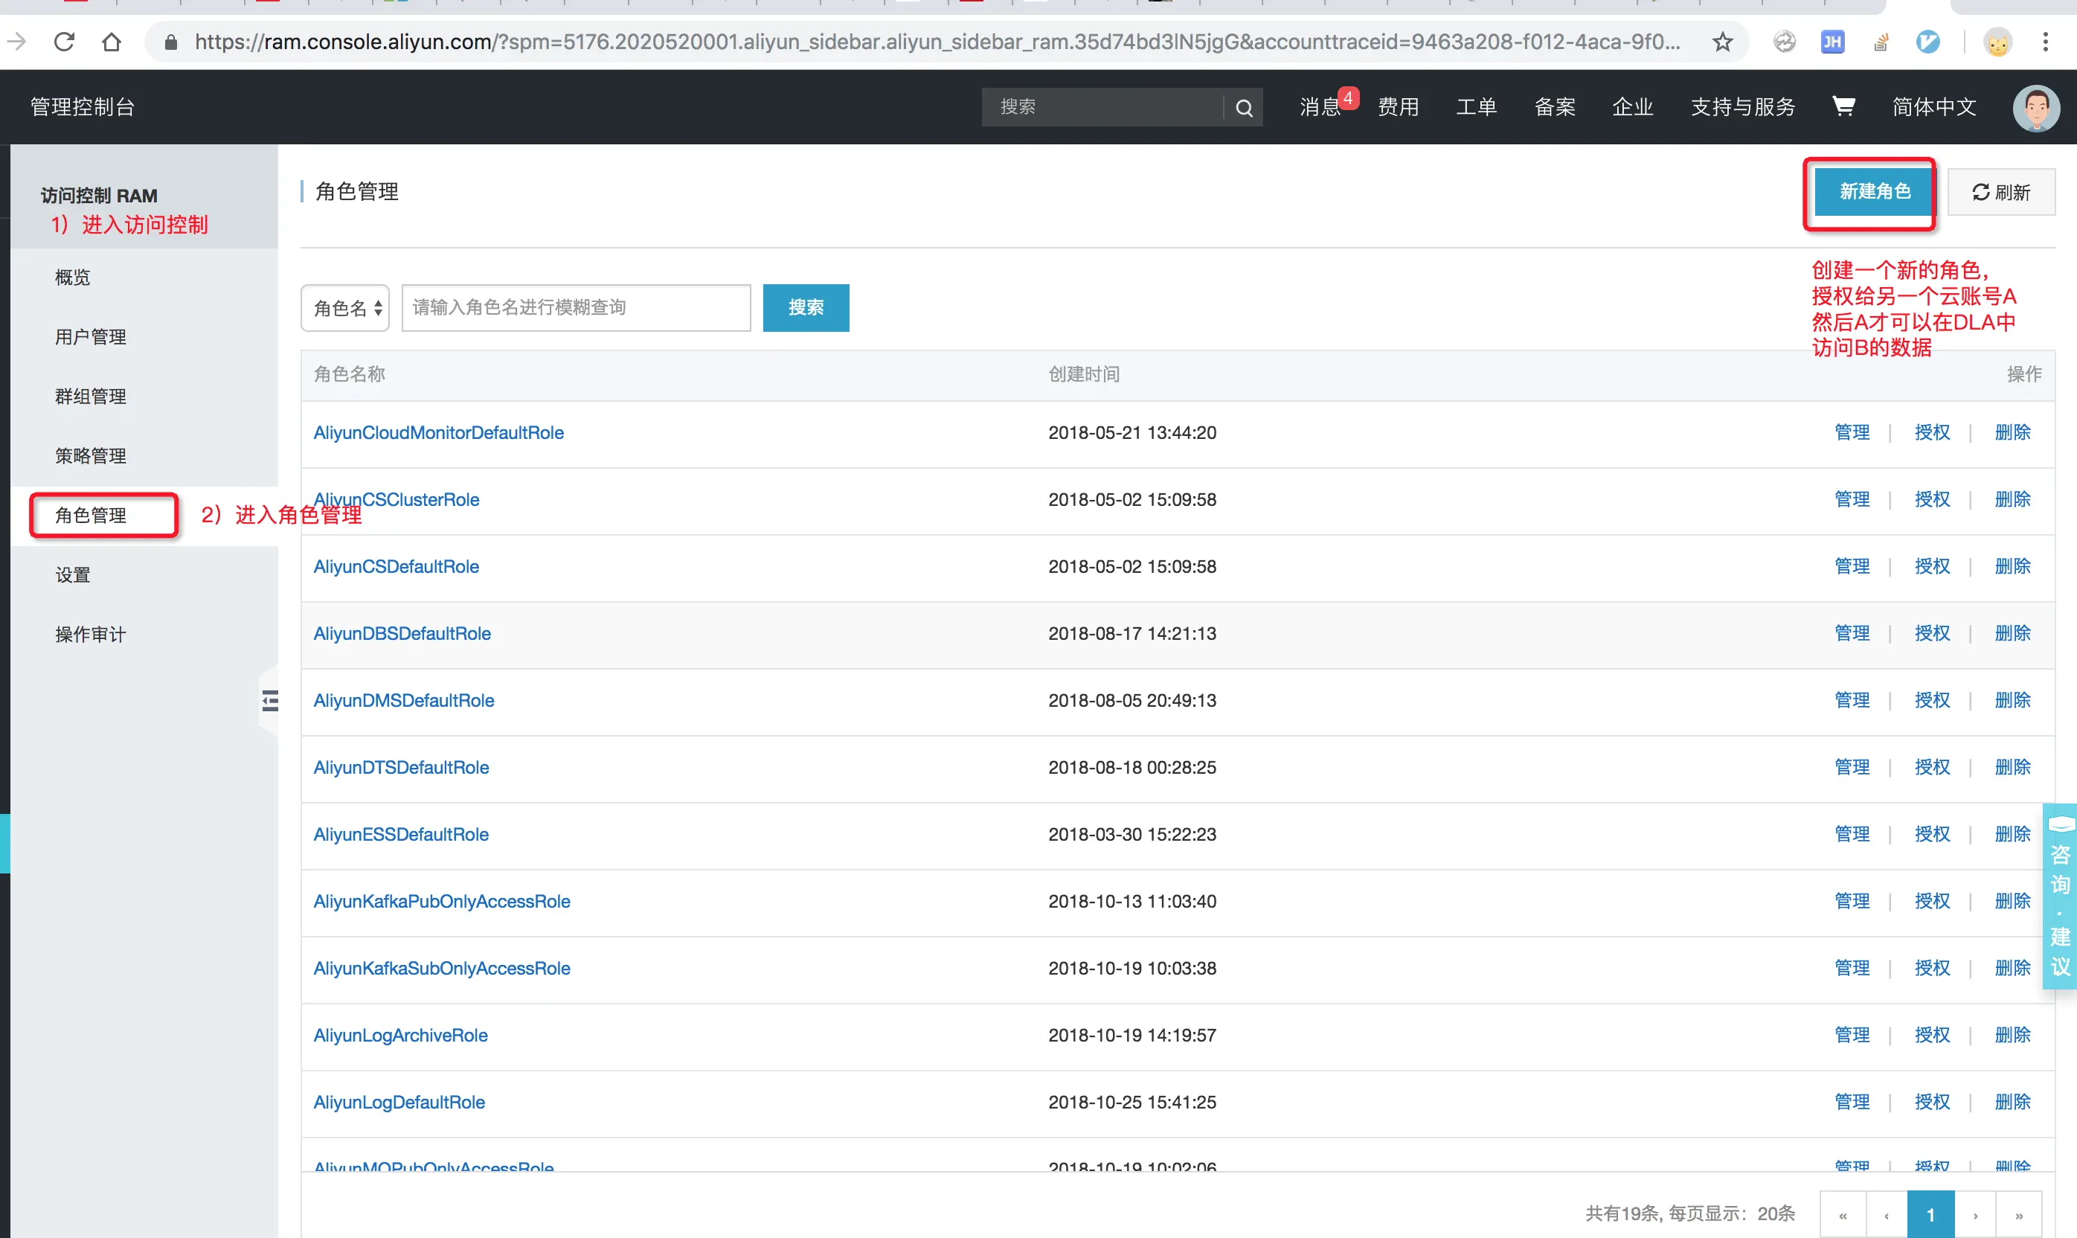Focus the role name search field
The image size is (2077, 1238).
click(576, 308)
